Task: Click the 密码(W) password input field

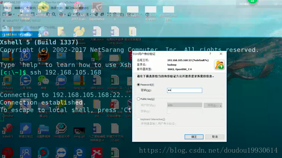Action: click(x=185, y=90)
